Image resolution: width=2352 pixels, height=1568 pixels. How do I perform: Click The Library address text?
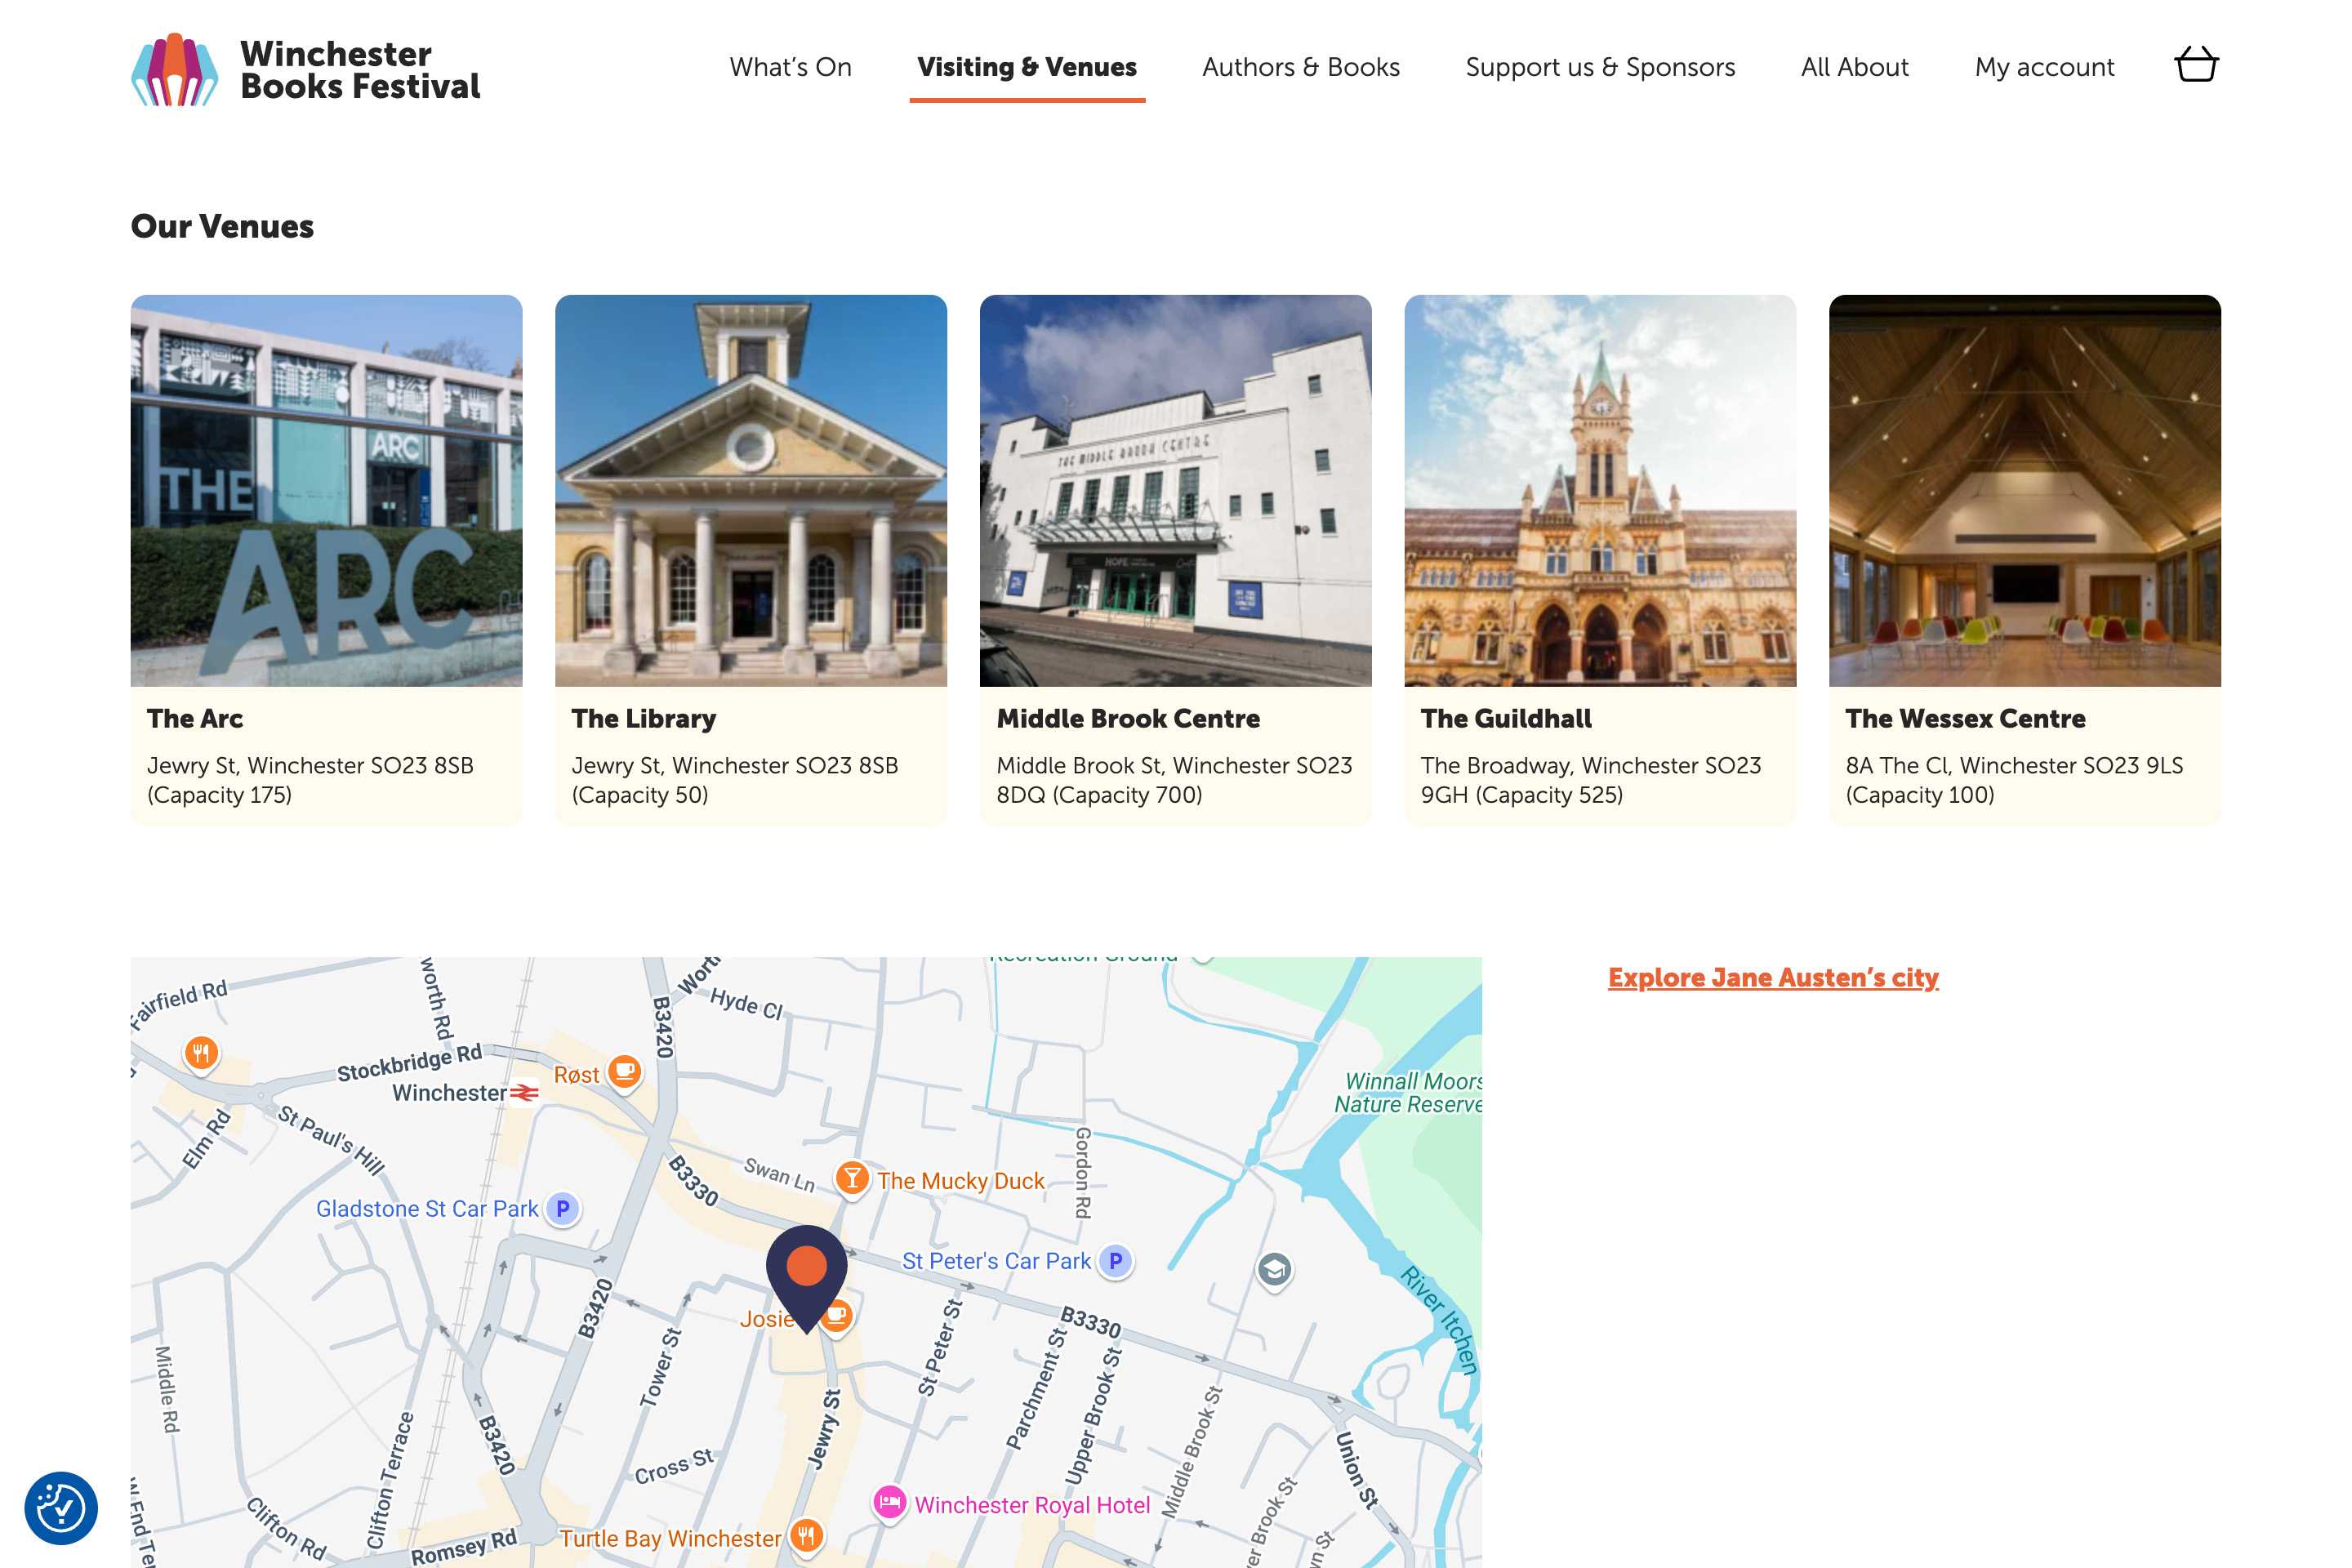click(x=735, y=780)
